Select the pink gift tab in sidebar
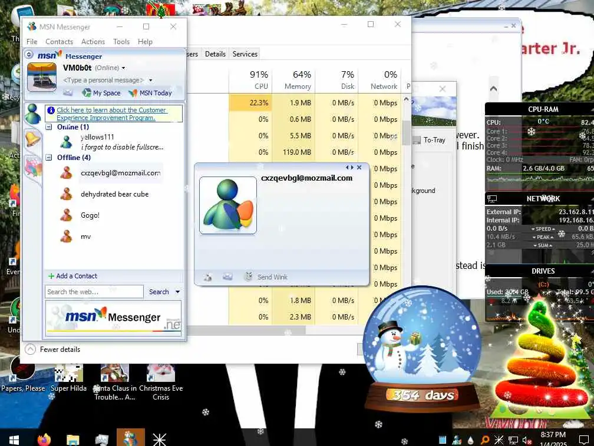 tap(33, 167)
